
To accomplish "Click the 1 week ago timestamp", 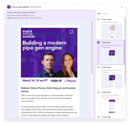I will click(x=106, y=117).
